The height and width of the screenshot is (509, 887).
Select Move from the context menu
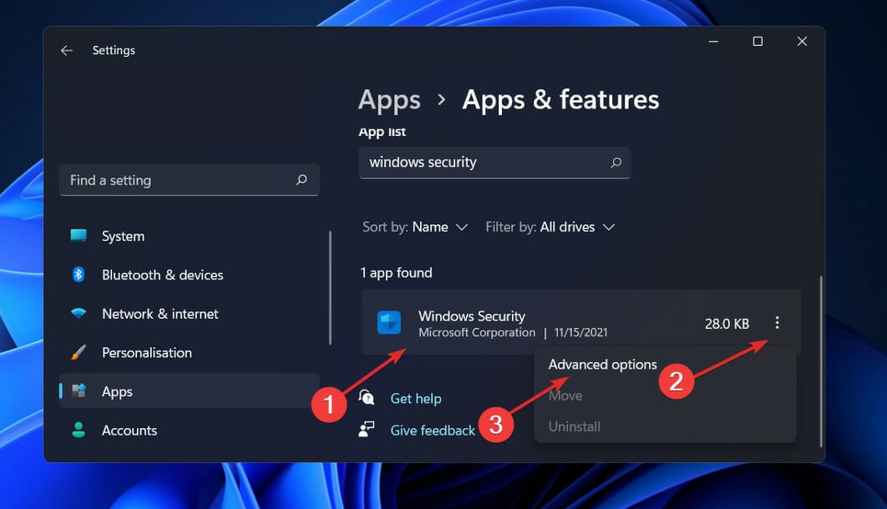(565, 396)
